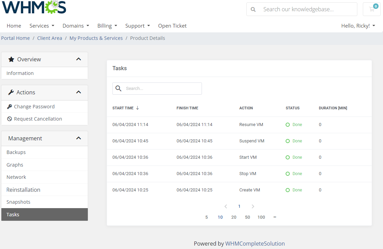
Task: Open WHMCompleteSolution footer link
Action: tap(255, 244)
